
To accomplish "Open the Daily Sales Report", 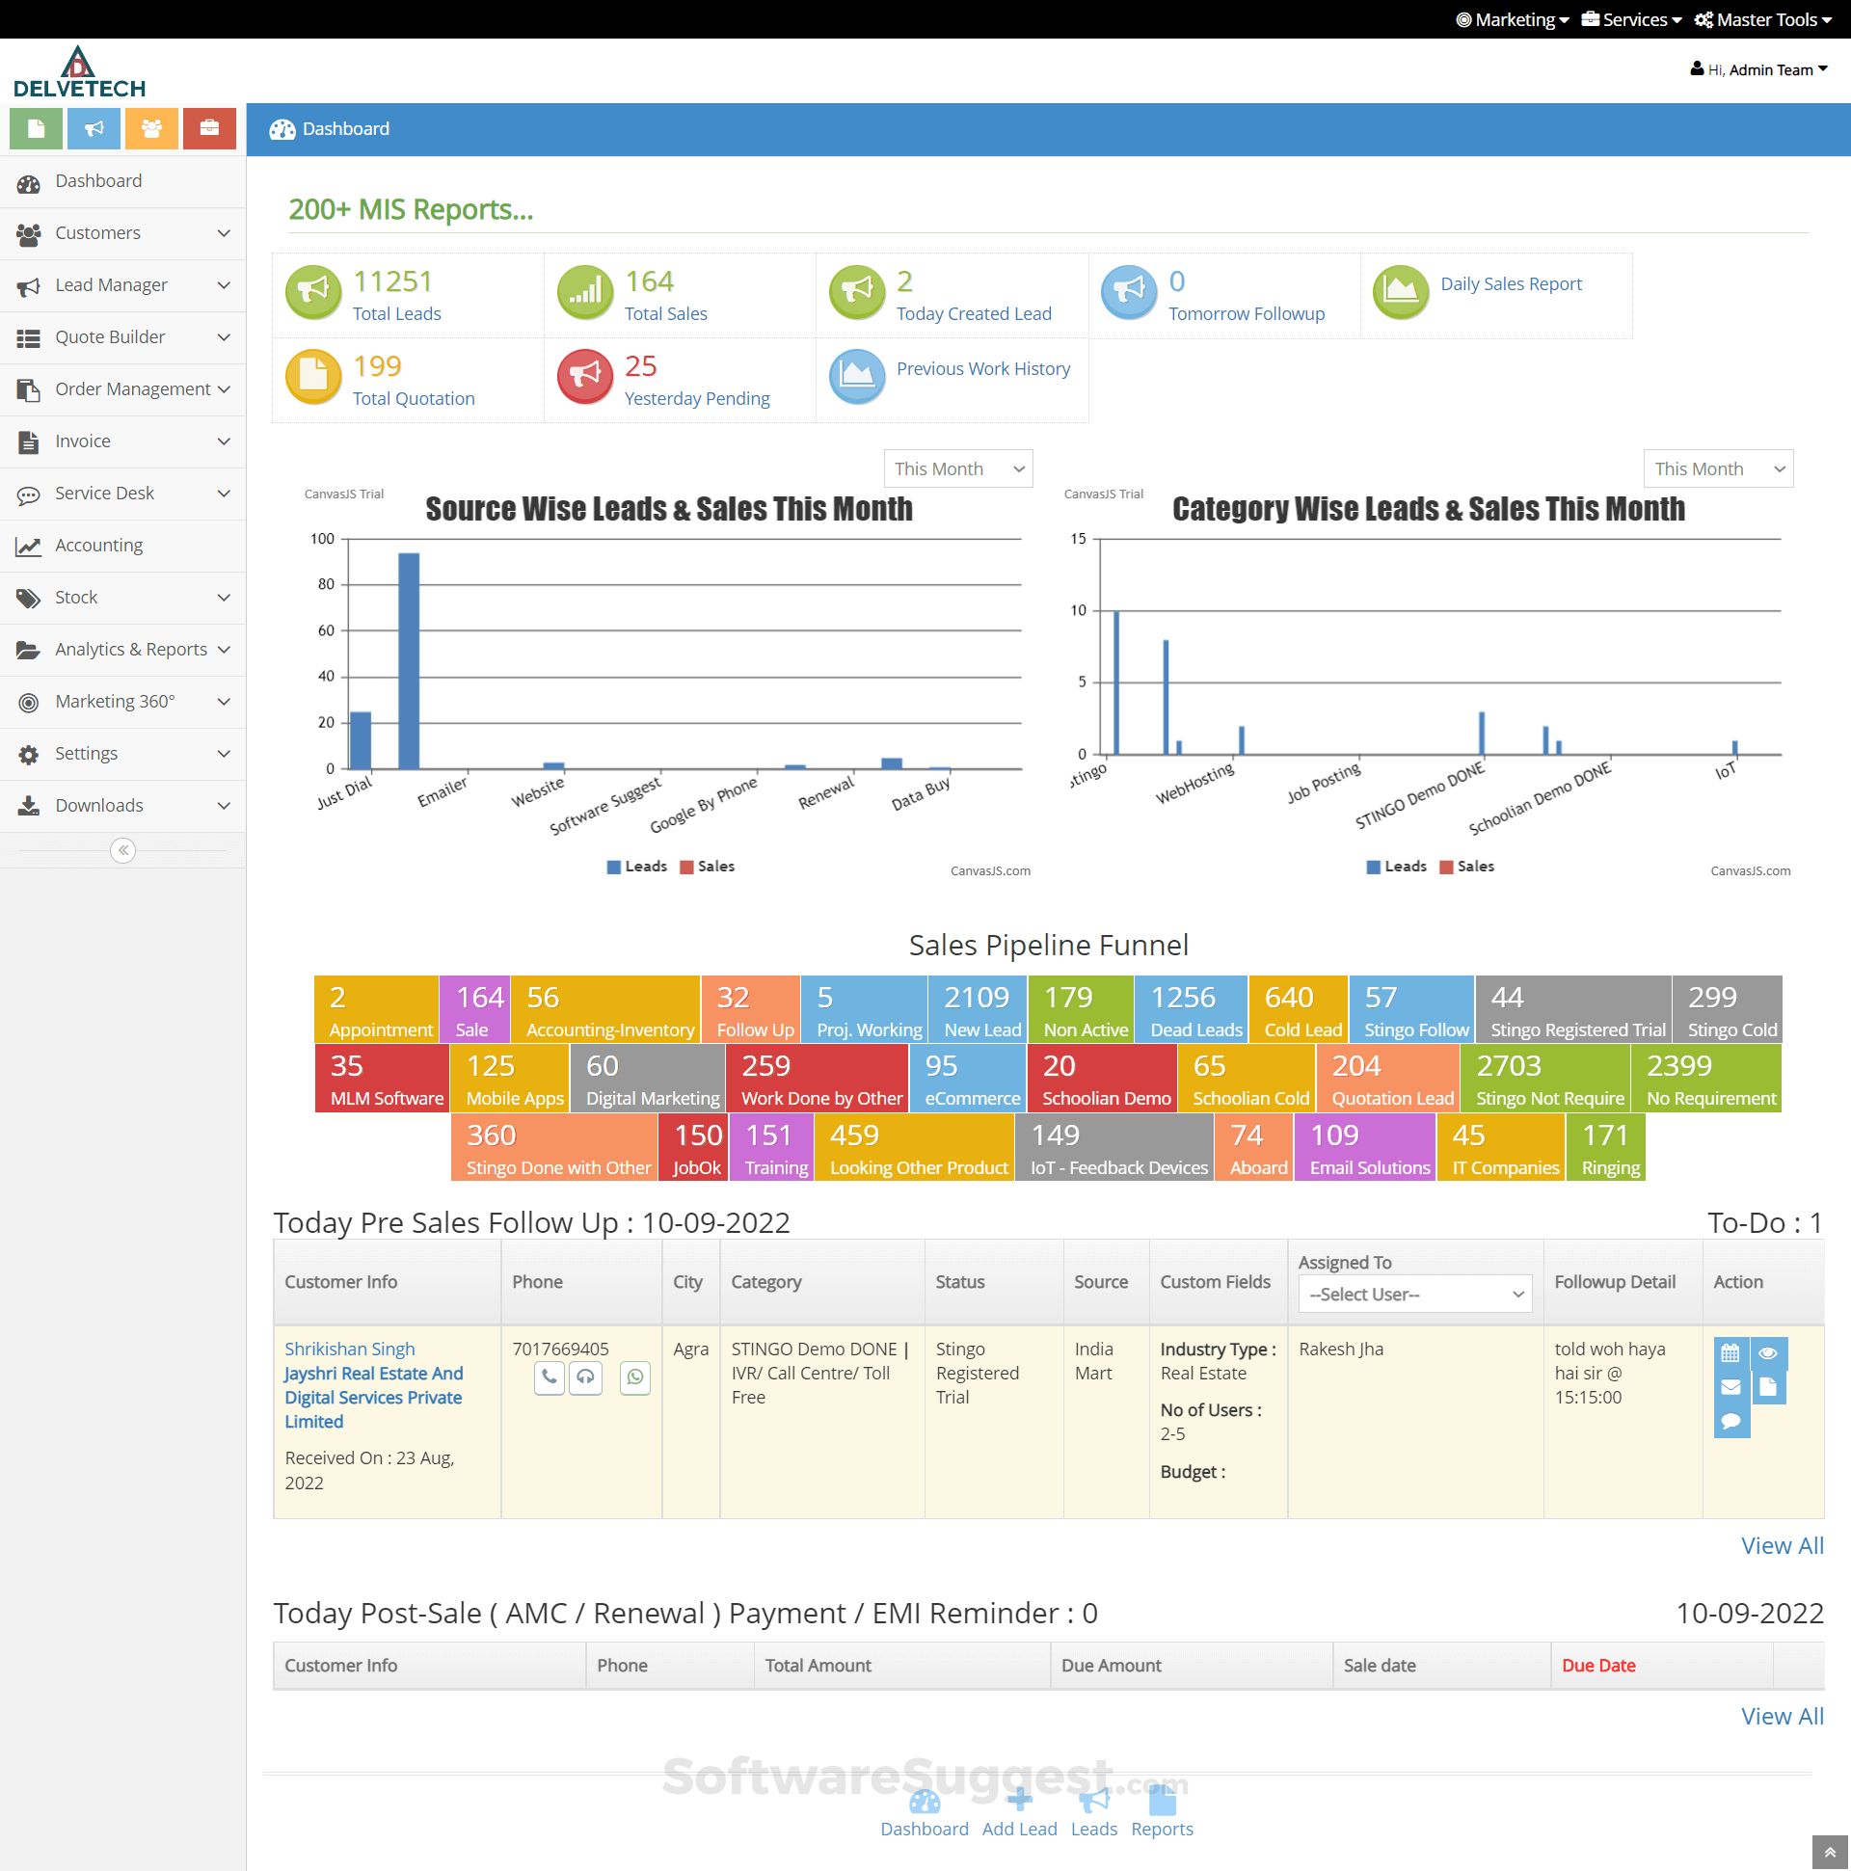I will 1510,282.
